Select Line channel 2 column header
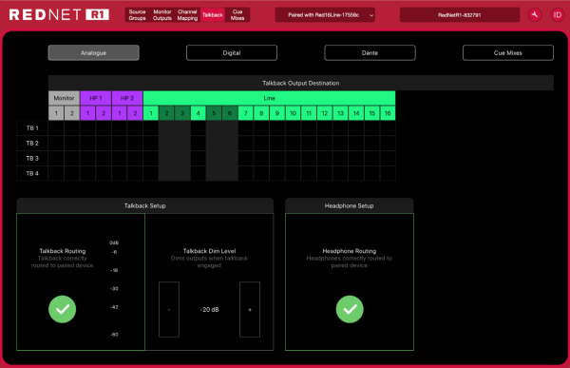Viewport: 570px width, 368px height. (x=166, y=113)
